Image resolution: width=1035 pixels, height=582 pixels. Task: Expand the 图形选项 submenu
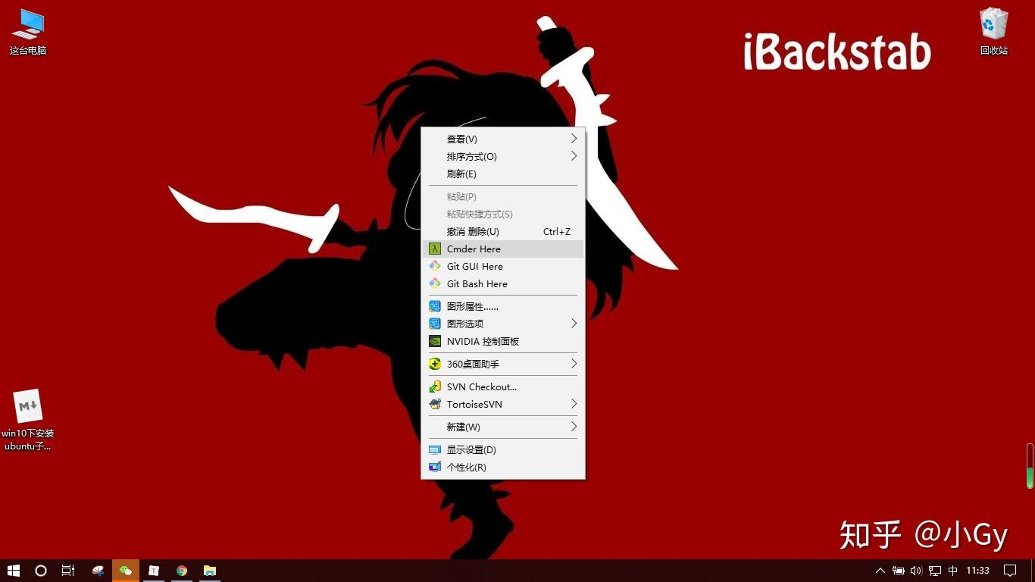tap(503, 324)
